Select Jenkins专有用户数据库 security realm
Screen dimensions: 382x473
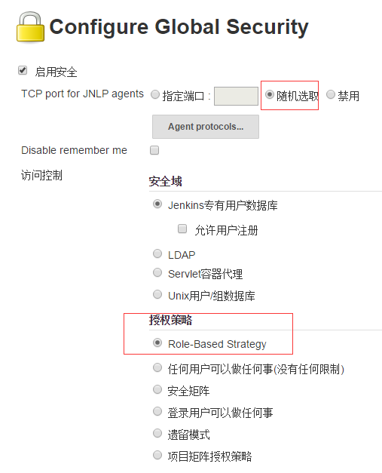coord(157,204)
